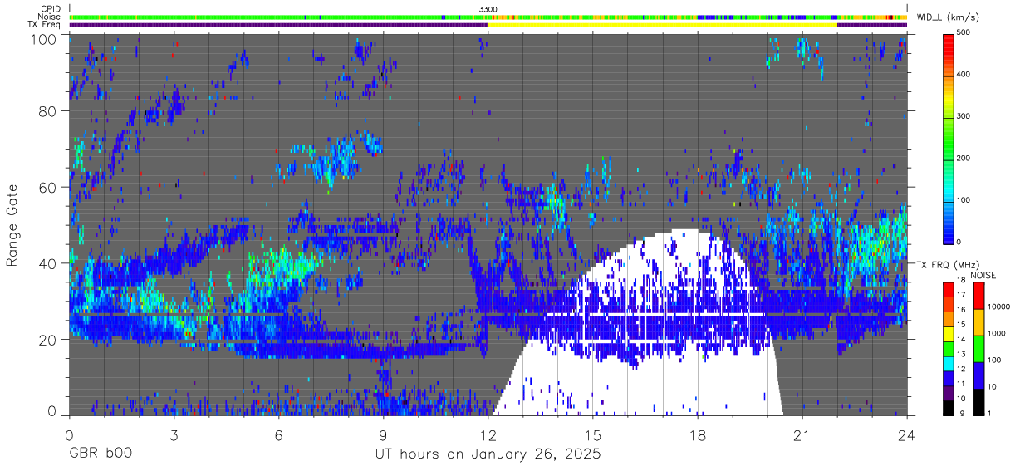Click the 10000 label on noise legend
This screenshot has height=471, width=1020.
pos(998,307)
